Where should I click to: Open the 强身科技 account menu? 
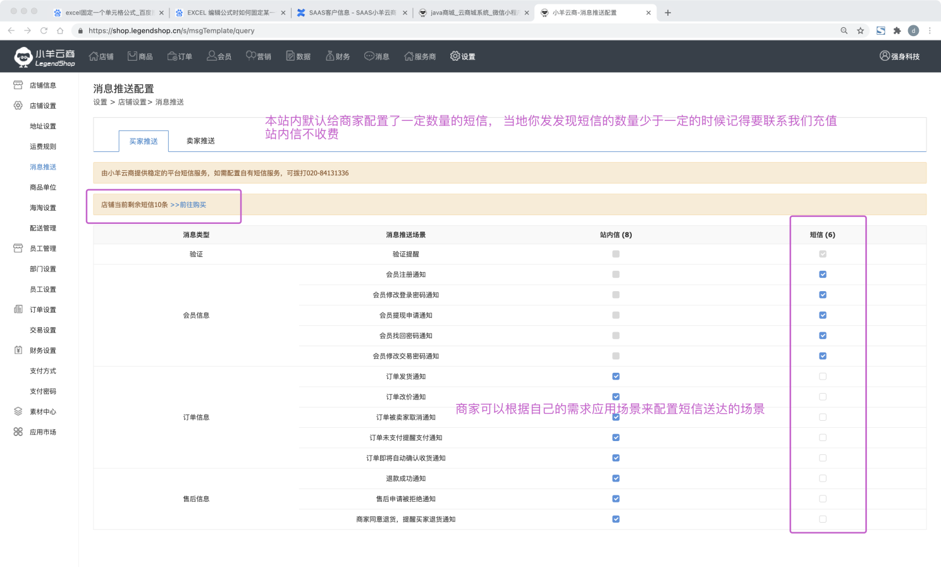[x=899, y=56]
